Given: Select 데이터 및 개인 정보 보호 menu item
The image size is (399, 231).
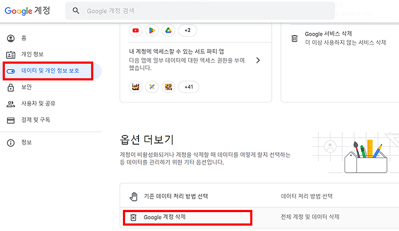Looking at the screenshot, I should [x=51, y=71].
